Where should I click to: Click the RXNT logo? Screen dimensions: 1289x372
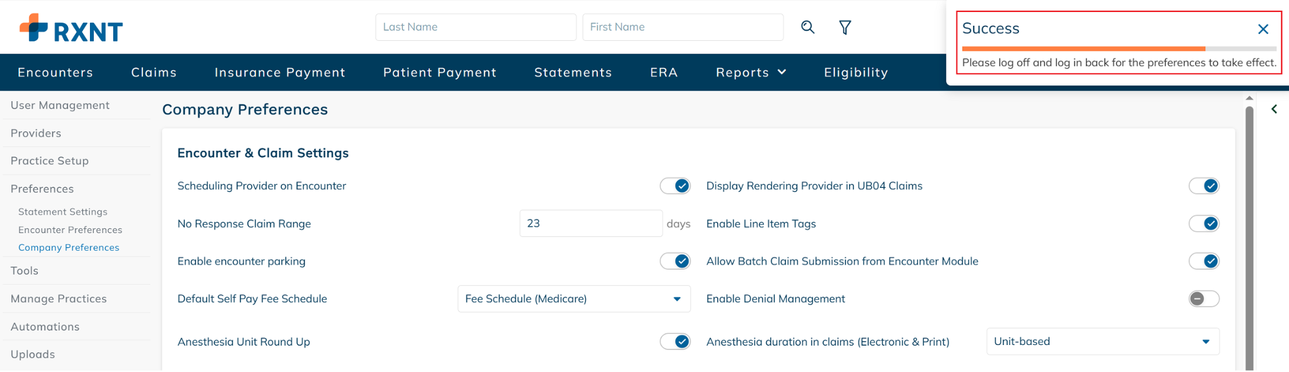click(x=71, y=29)
